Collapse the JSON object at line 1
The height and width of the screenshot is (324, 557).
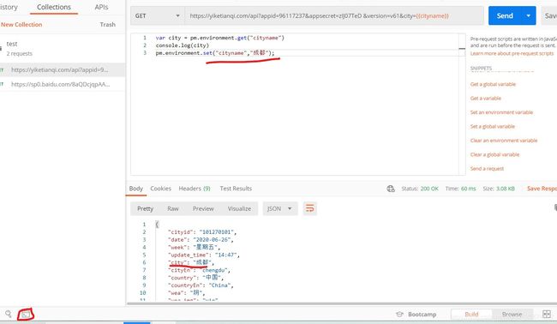[x=157, y=225]
